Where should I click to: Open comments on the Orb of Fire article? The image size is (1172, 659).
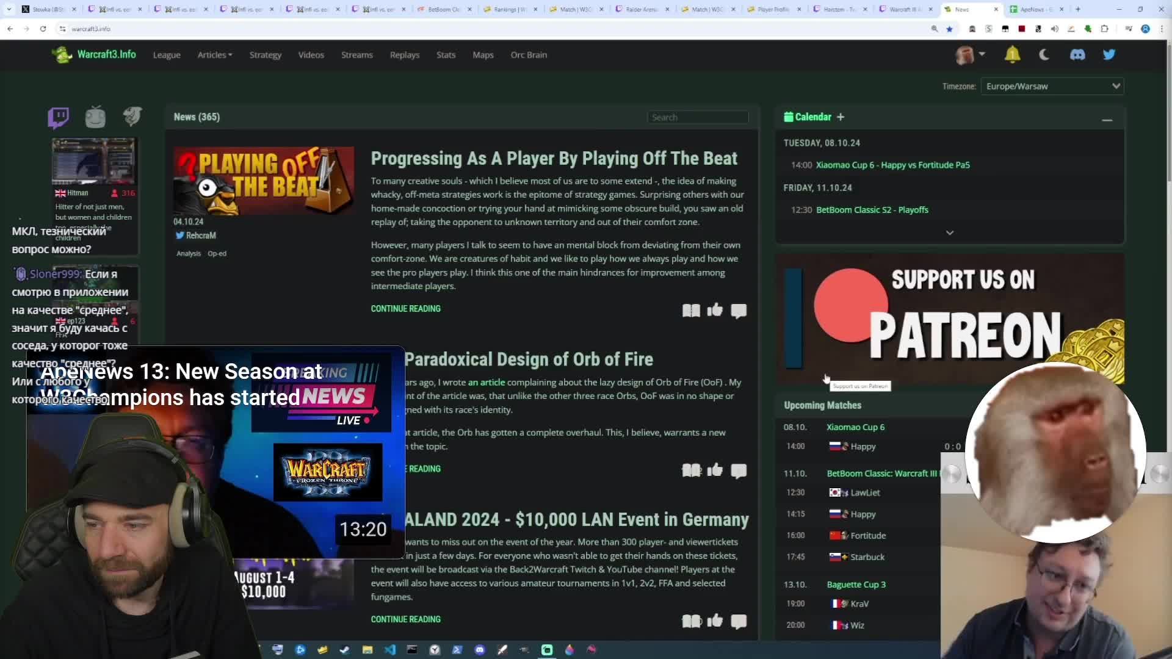click(x=739, y=470)
